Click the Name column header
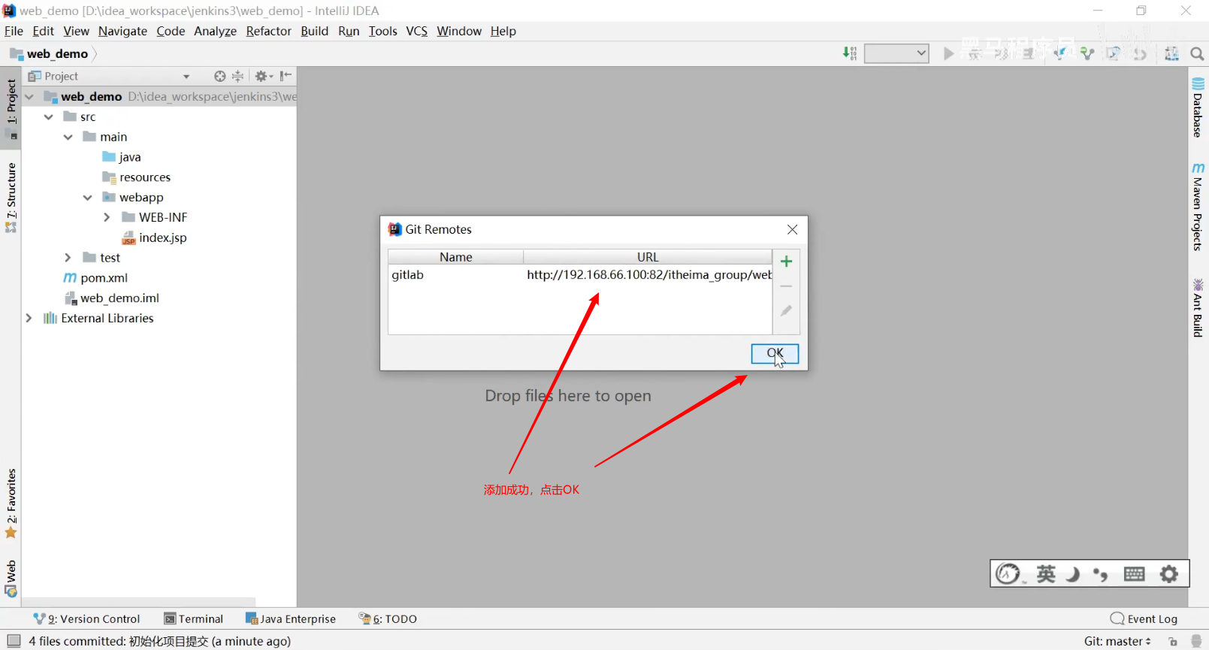Viewport: 1209px width, 650px height. pos(455,257)
